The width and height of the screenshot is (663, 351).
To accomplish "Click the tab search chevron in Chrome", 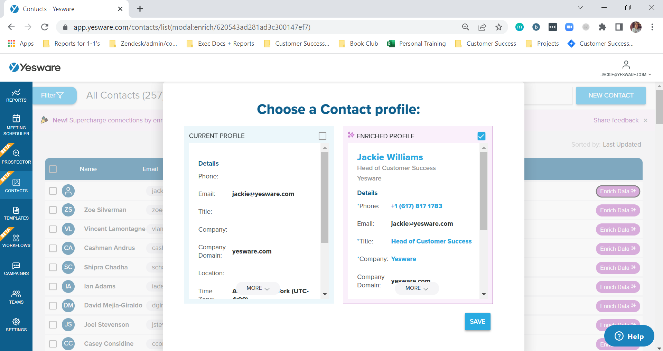I will (x=580, y=8).
